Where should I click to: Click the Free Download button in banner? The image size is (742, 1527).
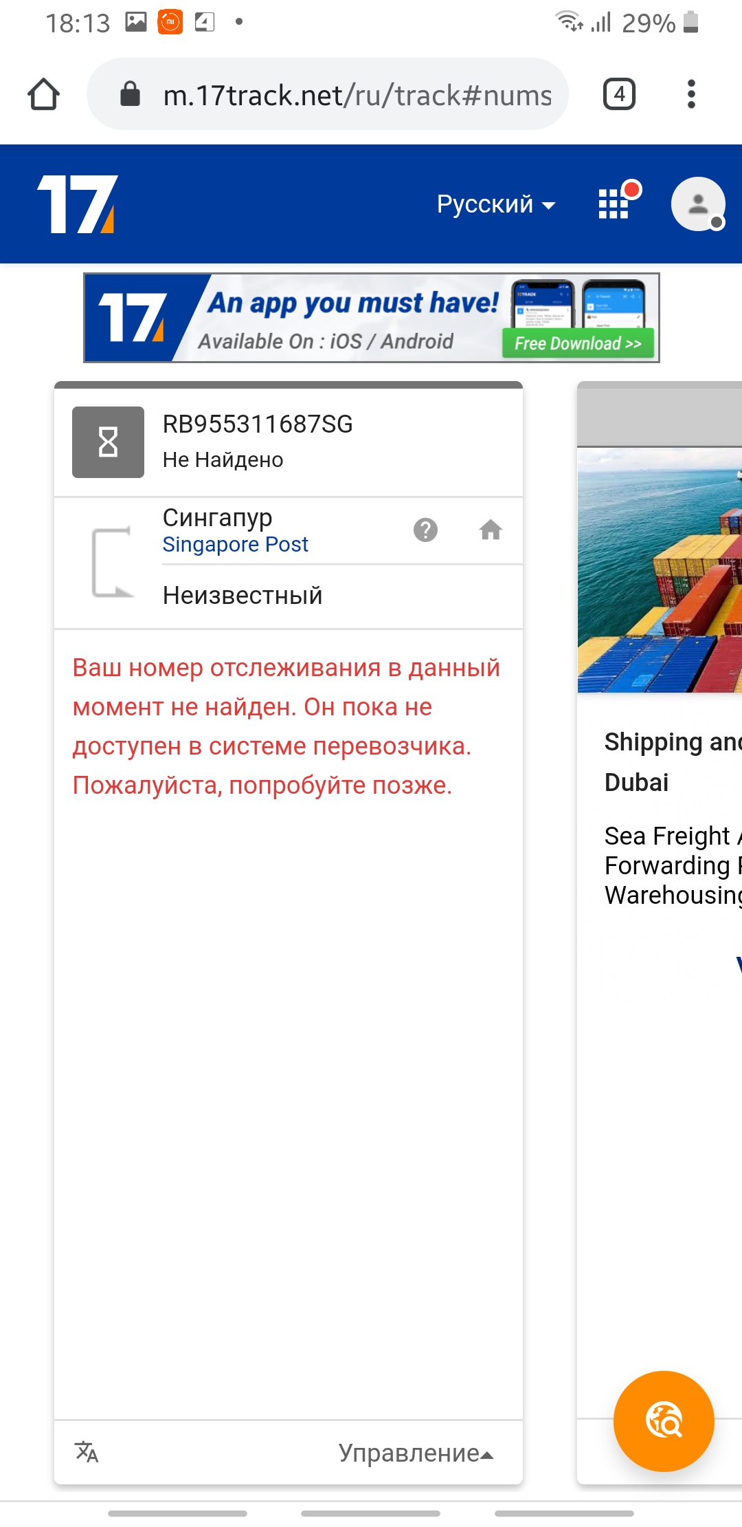(x=578, y=343)
